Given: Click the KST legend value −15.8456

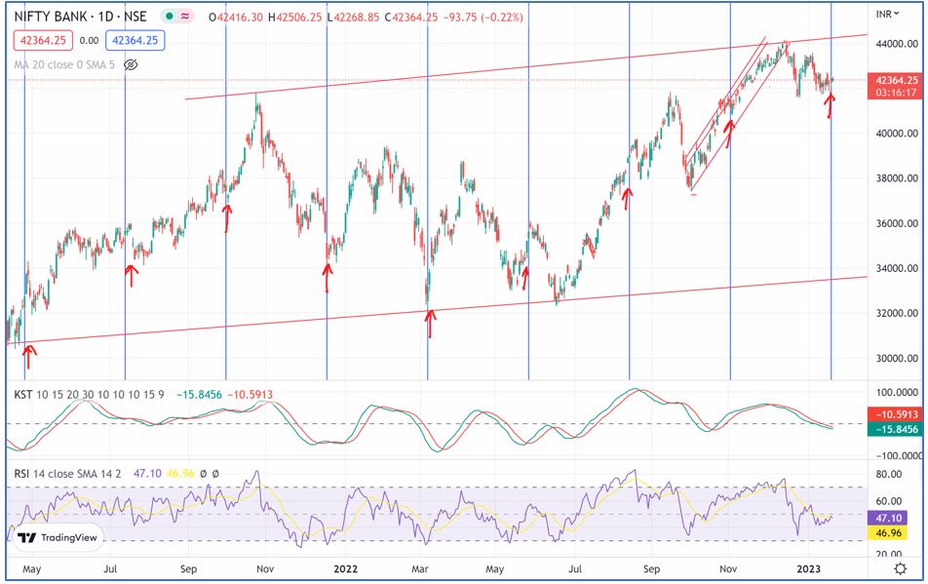Looking at the screenshot, I should coord(199,394).
